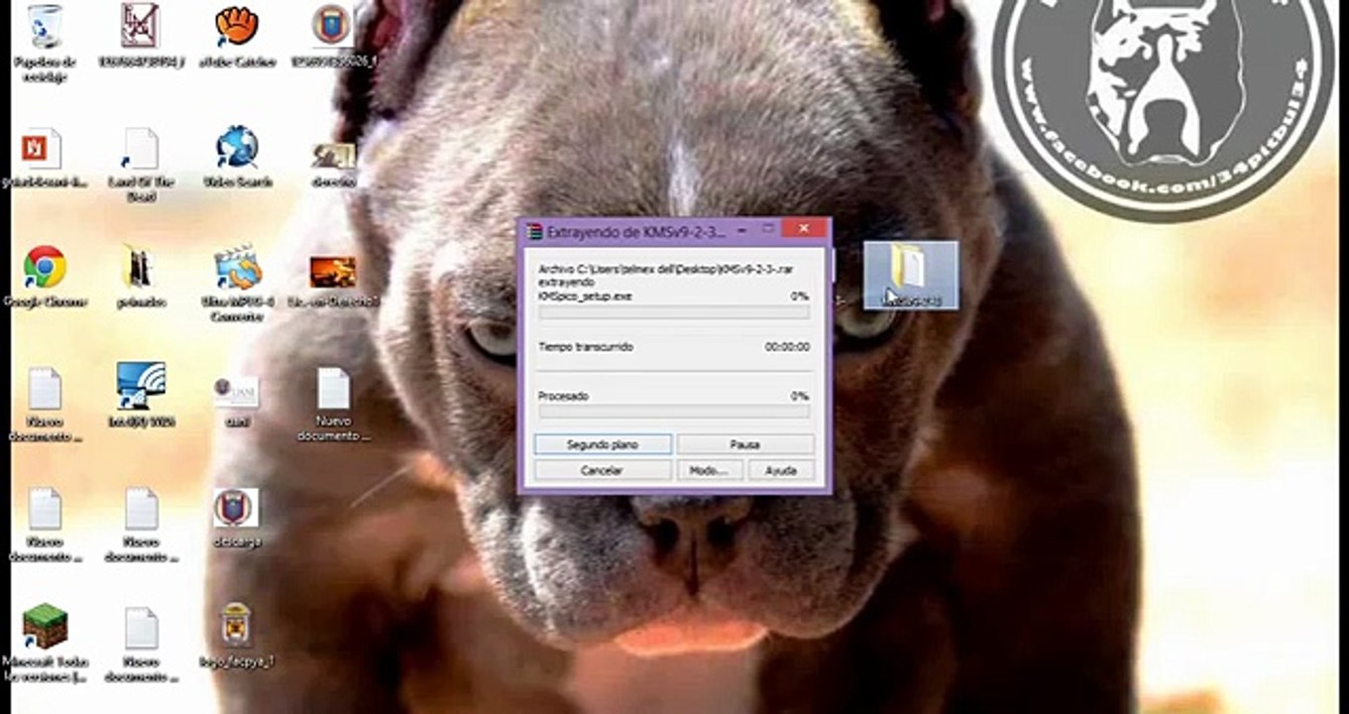This screenshot has height=714, width=1349.
Task: Pause the extraction with the Pausa button
Action: [x=744, y=445]
